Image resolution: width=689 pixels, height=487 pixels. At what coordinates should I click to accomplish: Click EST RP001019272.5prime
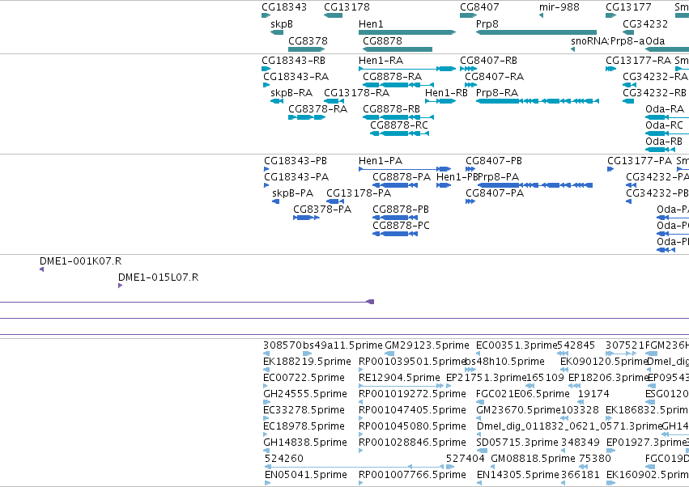pos(361,402)
